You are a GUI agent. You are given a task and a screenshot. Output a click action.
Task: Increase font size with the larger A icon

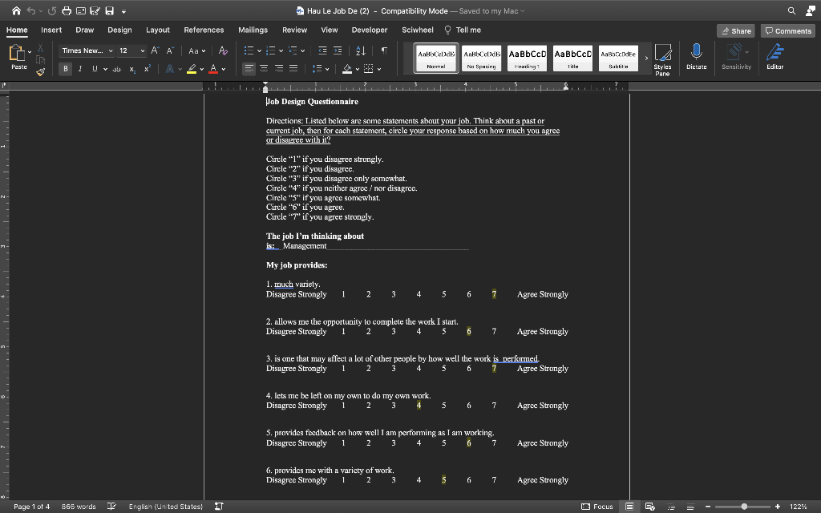click(155, 50)
